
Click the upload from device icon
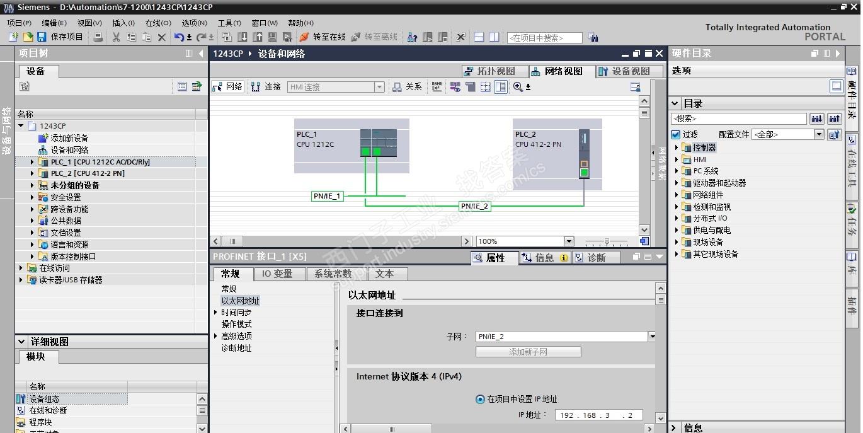point(258,37)
